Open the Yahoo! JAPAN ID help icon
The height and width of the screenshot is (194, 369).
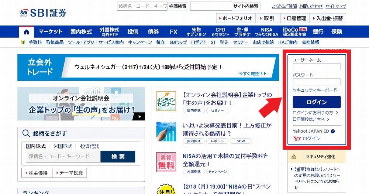click(332, 131)
